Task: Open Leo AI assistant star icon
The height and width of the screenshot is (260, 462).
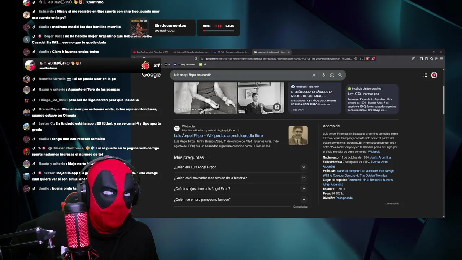Action: coord(431,58)
